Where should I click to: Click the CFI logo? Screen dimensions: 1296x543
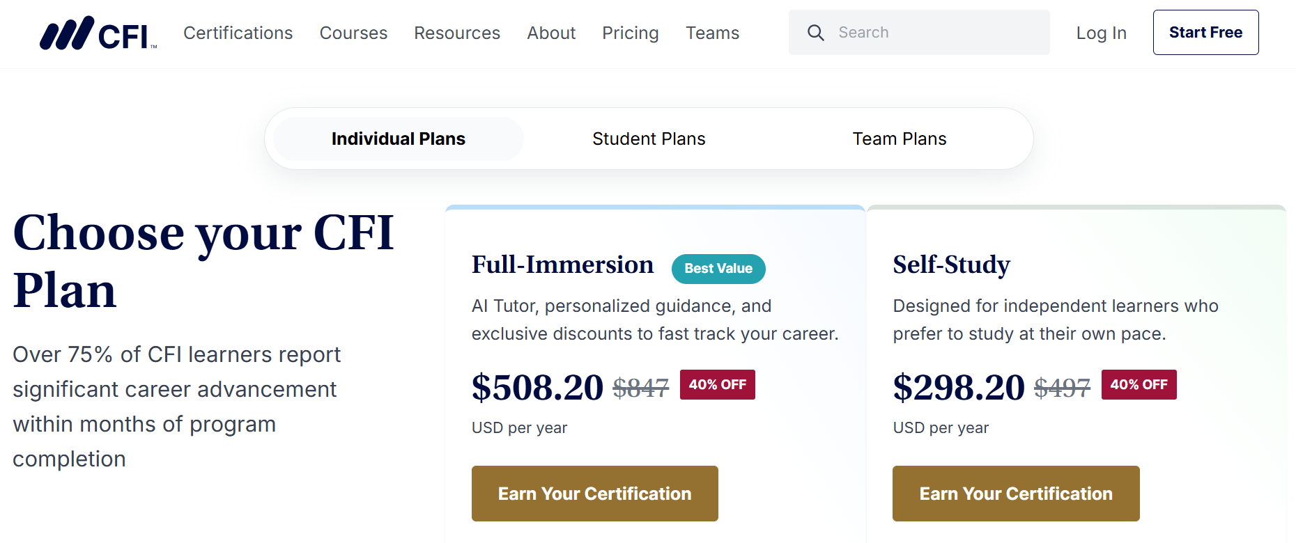(x=97, y=33)
